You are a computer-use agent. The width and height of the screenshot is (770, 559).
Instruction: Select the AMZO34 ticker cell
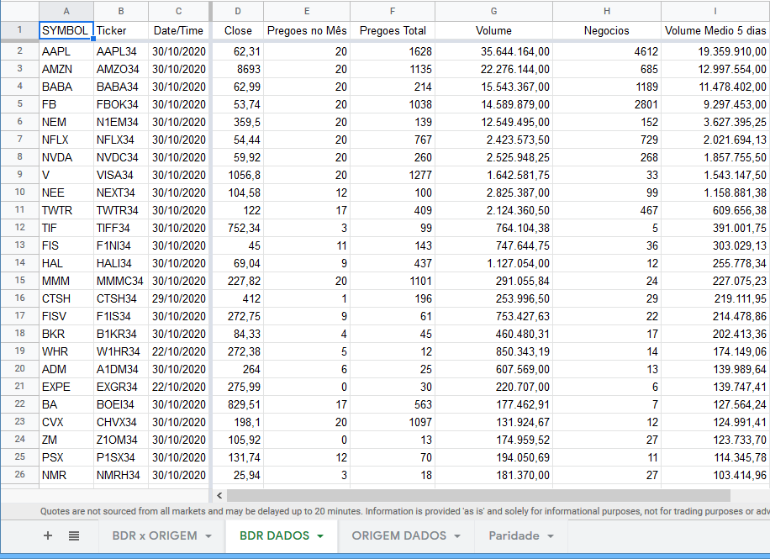pos(121,69)
